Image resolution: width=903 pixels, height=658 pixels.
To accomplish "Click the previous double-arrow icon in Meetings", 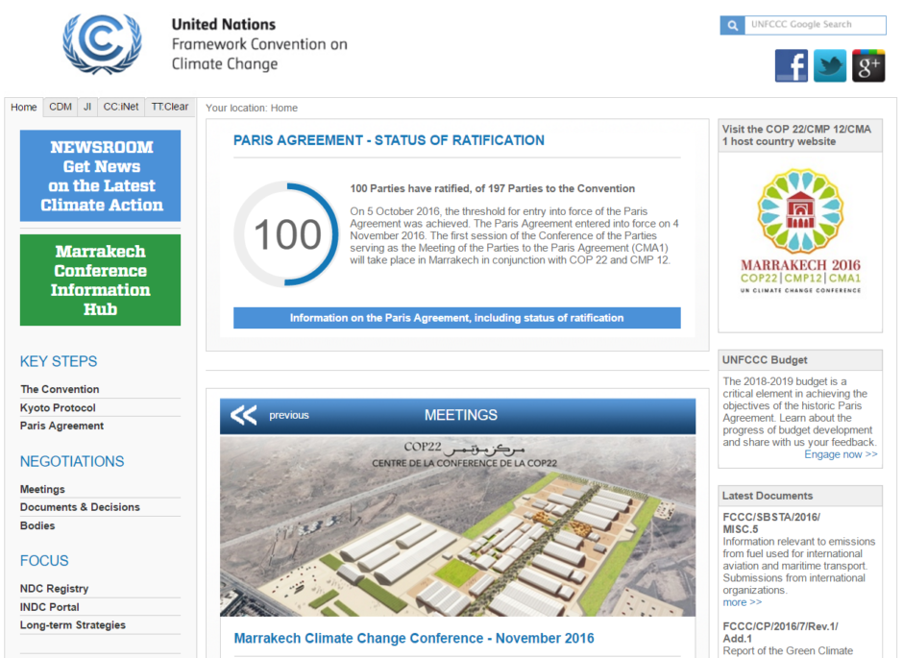I will pyautogui.click(x=244, y=415).
